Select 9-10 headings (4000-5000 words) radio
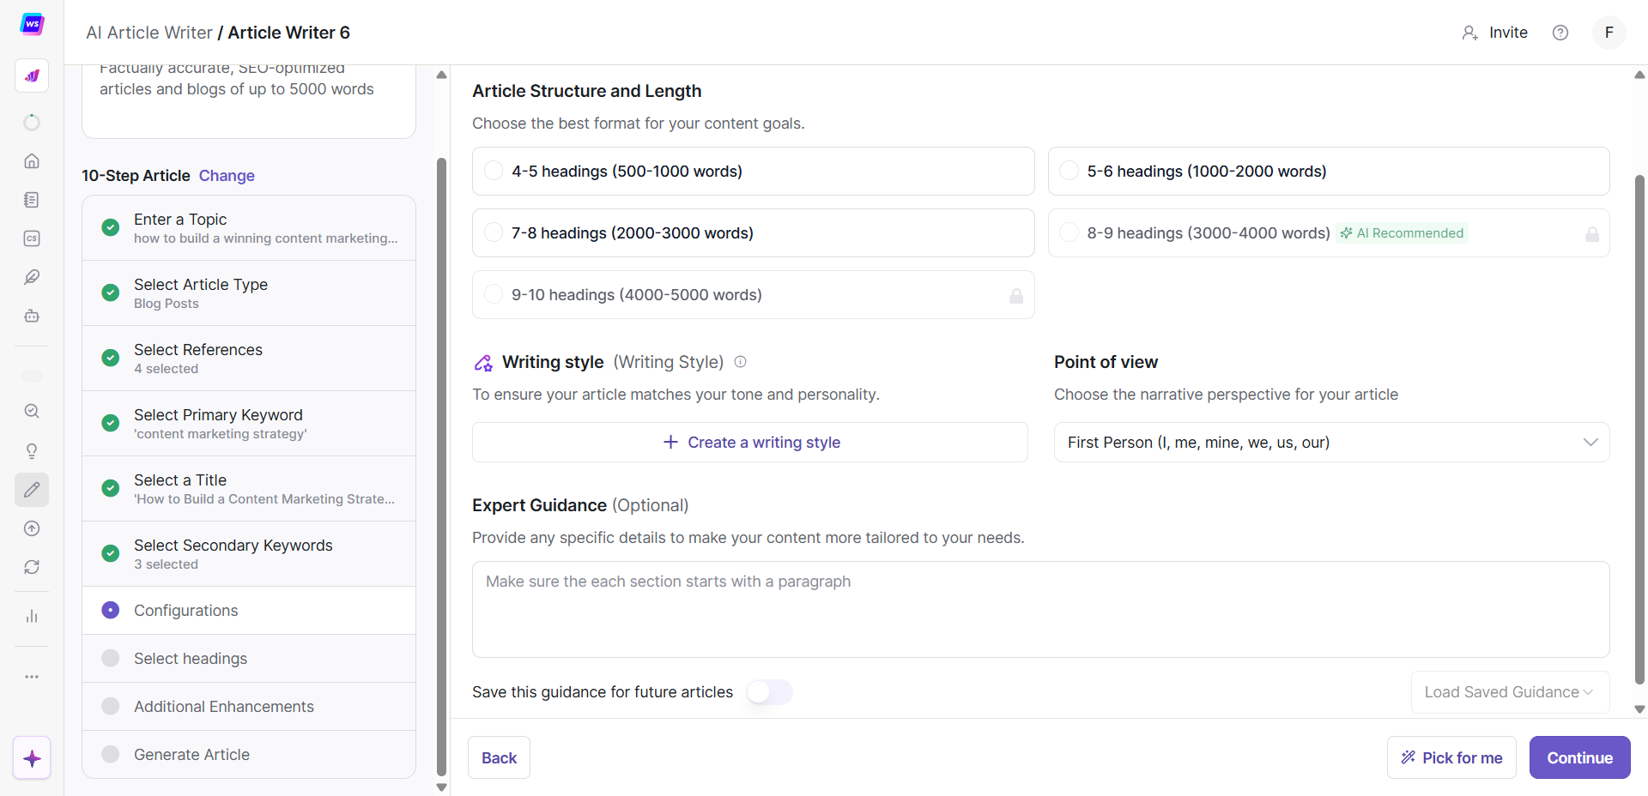This screenshot has height=796, width=1648. tap(494, 294)
